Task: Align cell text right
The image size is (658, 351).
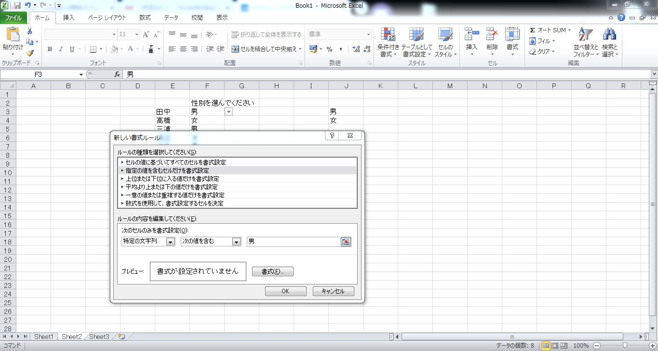Action: tap(194, 49)
